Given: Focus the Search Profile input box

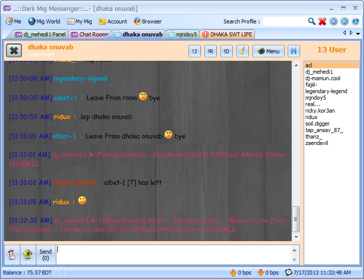Looking at the screenshot, I should pyautogui.click(x=285, y=21).
